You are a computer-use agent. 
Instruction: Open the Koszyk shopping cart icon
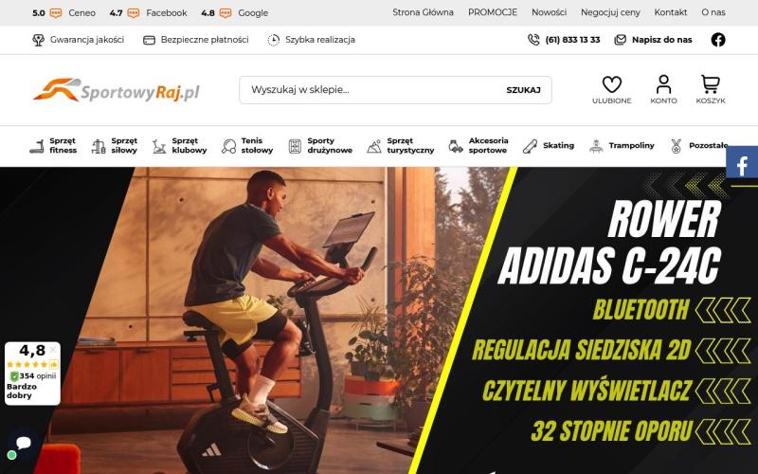click(710, 90)
